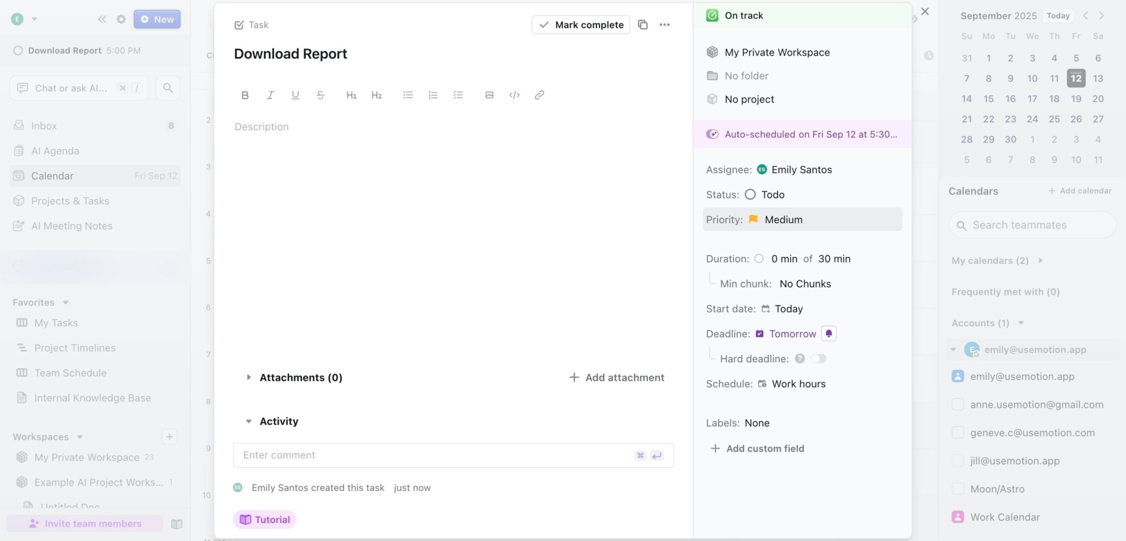Insert a hyperlink
This screenshot has width=1126, height=541.
click(x=540, y=95)
